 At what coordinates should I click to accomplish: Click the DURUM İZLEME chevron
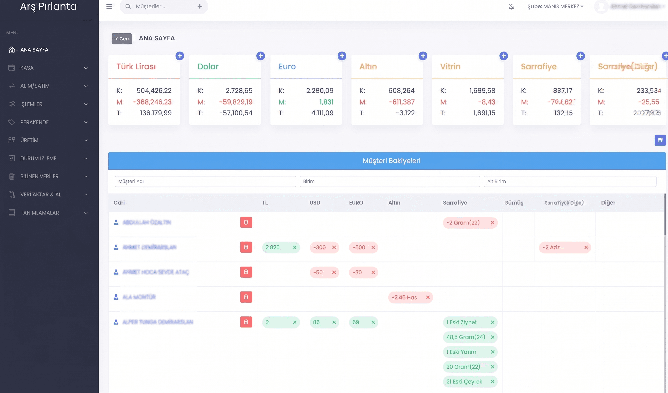[86, 159]
